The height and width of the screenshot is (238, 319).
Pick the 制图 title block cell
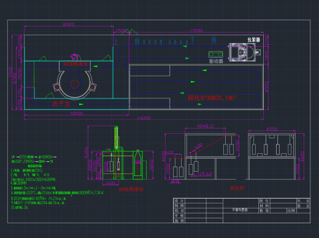pyautogui.click(x=179, y=205)
